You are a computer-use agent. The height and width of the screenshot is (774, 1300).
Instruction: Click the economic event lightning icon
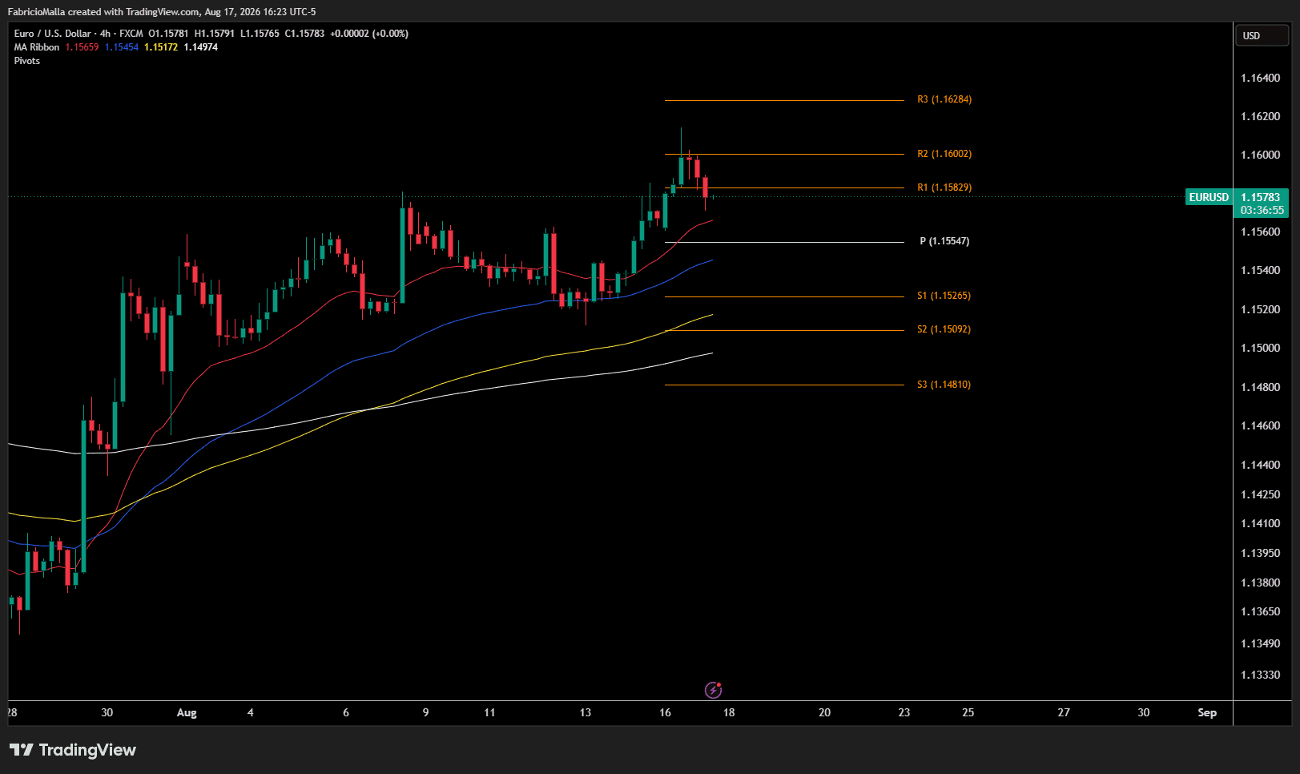tap(713, 690)
